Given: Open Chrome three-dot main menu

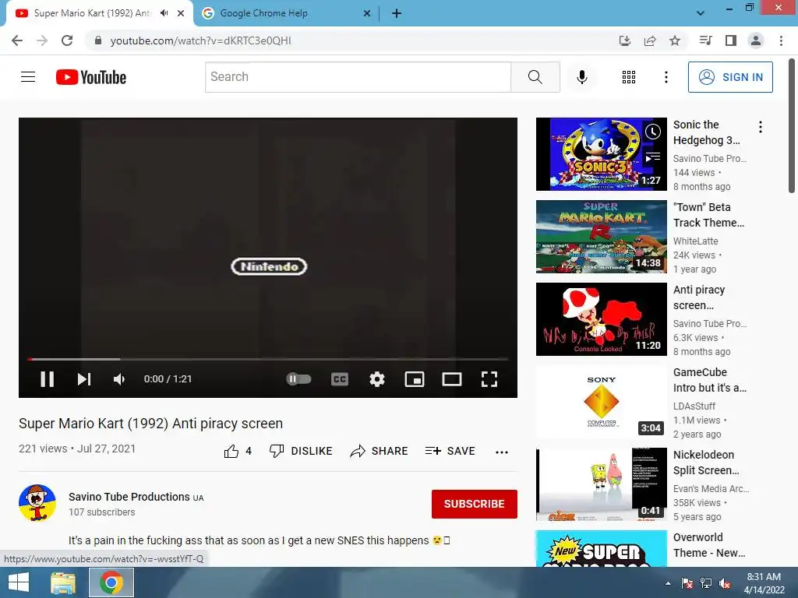Looking at the screenshot, I should (781, 40).
